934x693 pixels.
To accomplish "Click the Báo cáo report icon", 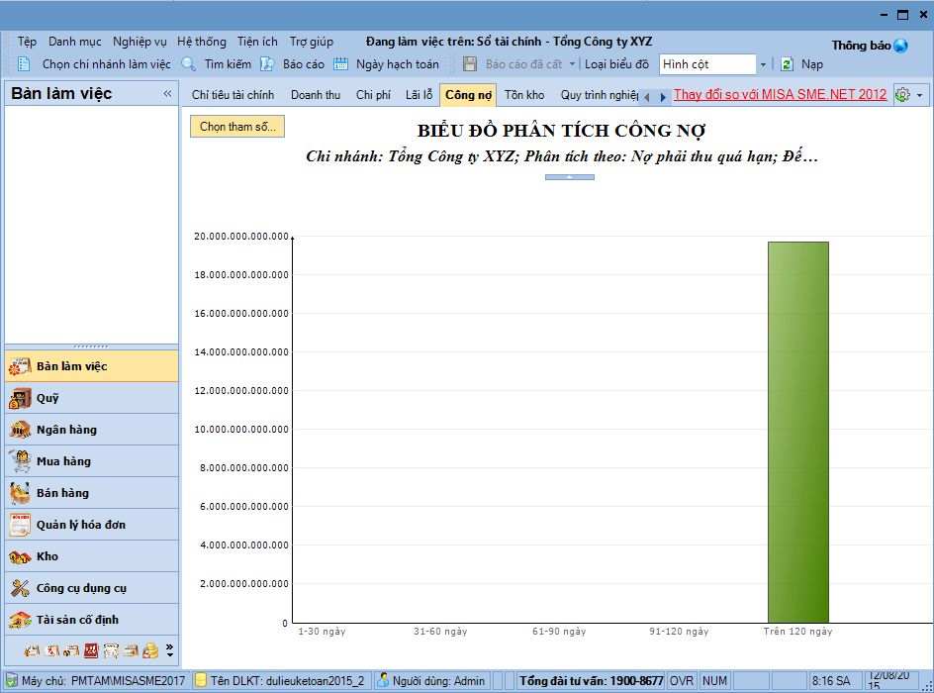I will coord(267,64).
